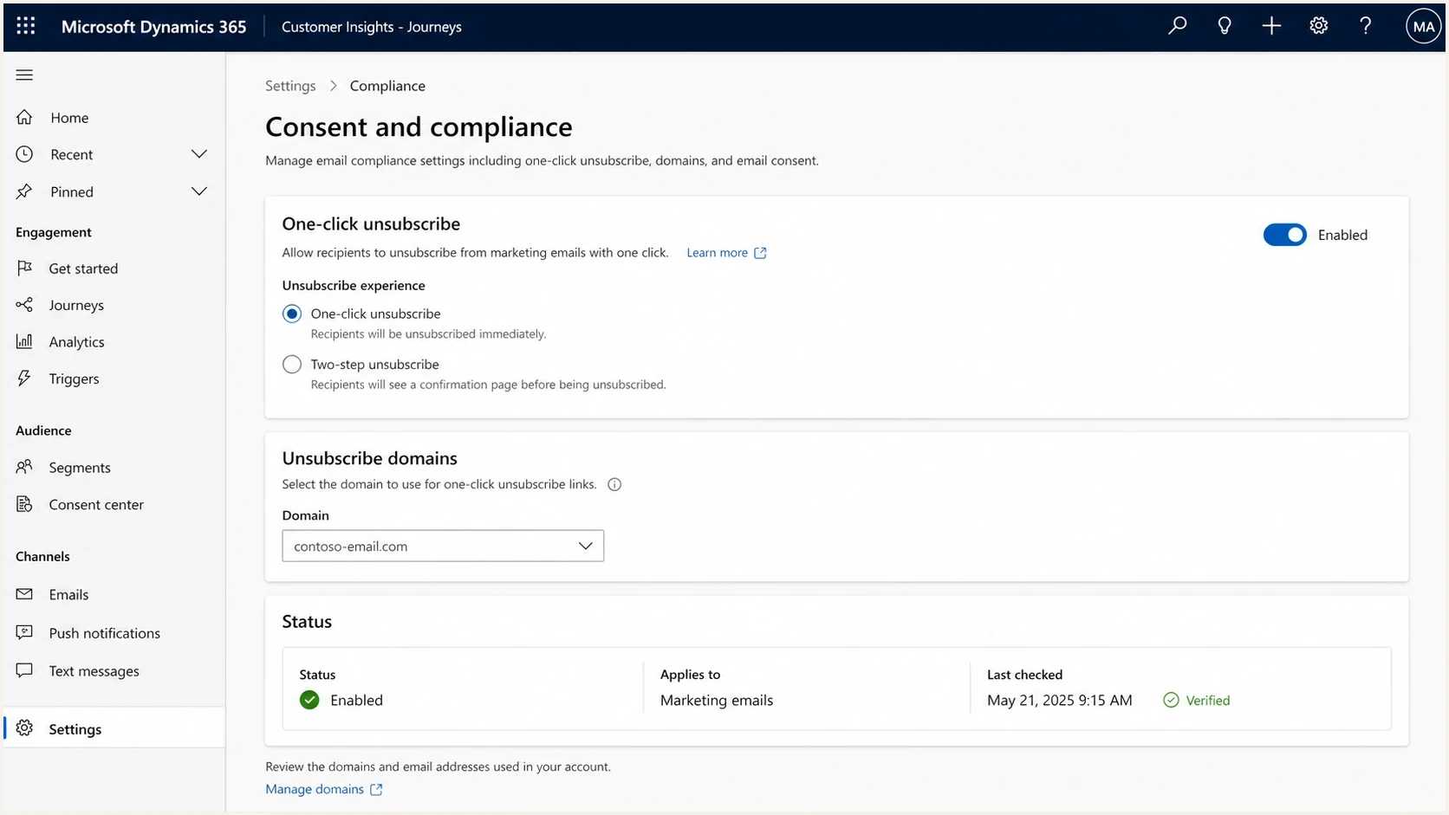The height and width of the screenshot is (815, 1449).
Task: Open Emails menu item
Action: (68, 594)
